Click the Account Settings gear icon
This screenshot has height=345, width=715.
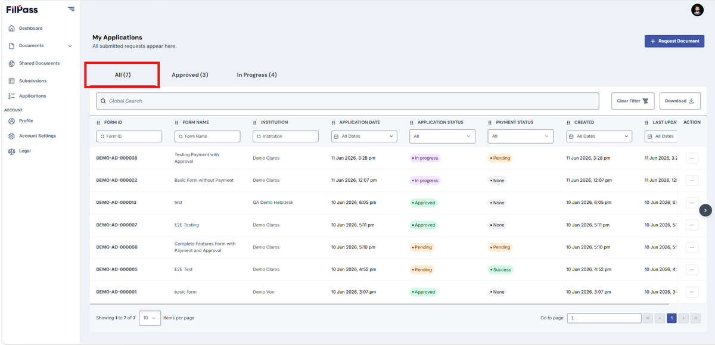[12, 136]
